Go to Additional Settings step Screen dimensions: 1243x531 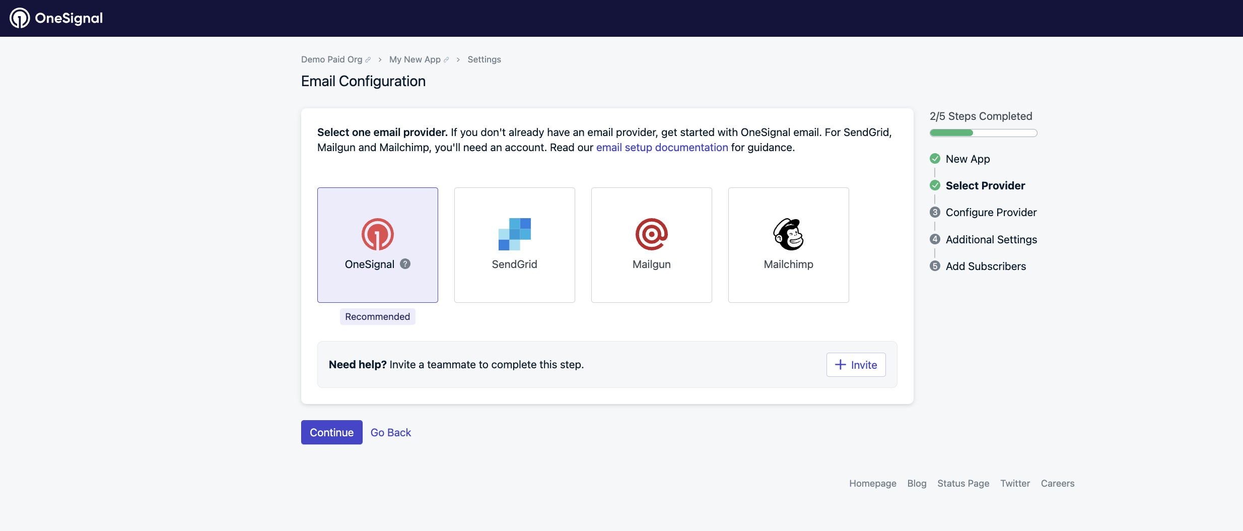(x=992, y=239)
